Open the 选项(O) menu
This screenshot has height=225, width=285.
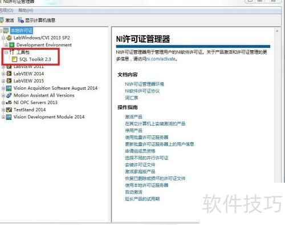pyautogui.click(x=6, y=10)
